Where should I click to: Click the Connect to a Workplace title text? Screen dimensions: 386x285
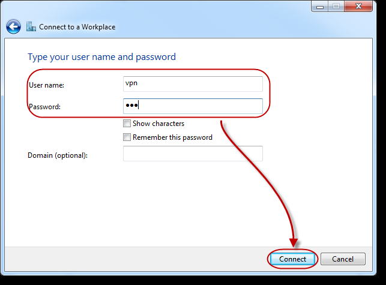pos(77,27)
